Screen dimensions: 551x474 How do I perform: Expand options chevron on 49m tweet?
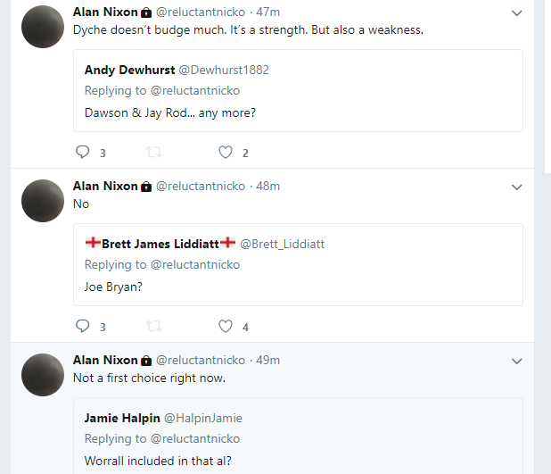[516, 361]
